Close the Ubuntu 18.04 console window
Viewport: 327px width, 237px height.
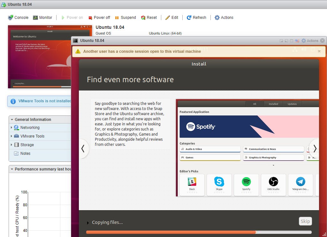pyautogui.click(x=323, y=41)
